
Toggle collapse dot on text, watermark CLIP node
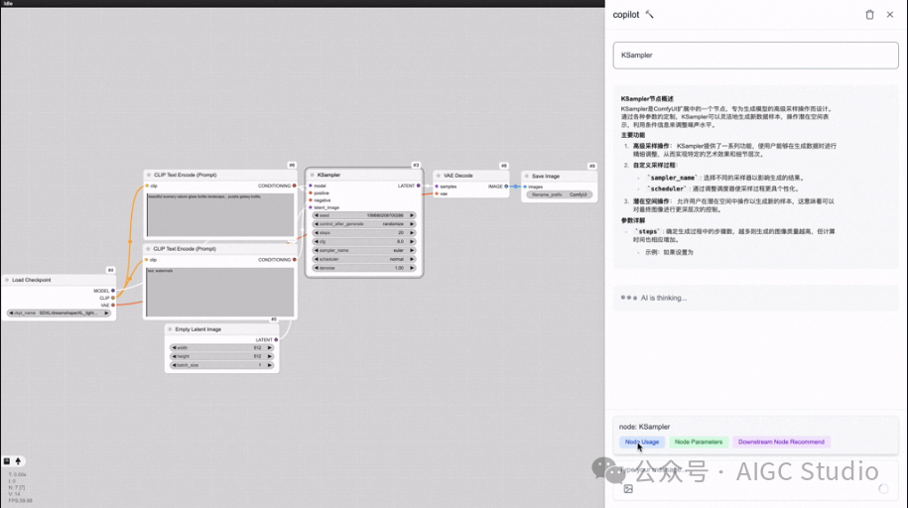pos(148,248)
